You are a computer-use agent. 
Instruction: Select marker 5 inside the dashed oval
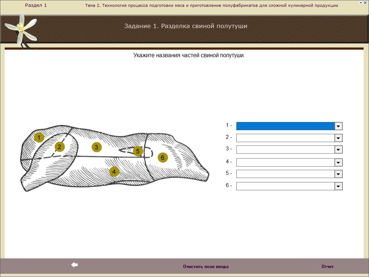coord(138,151)
